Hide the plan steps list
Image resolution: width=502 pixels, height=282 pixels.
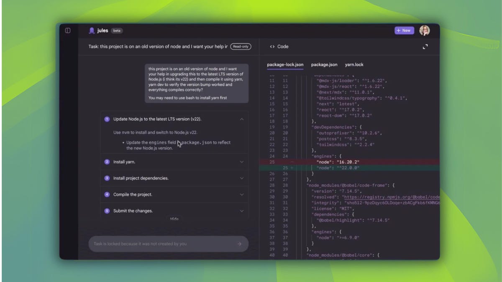(174, 219)
